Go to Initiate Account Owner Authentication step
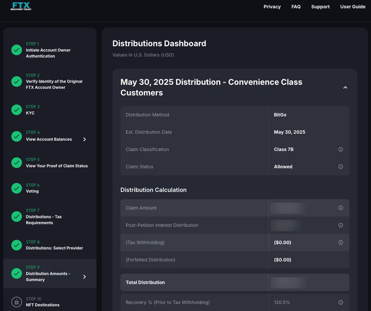371x311 pixels. [x=48, y=53]
